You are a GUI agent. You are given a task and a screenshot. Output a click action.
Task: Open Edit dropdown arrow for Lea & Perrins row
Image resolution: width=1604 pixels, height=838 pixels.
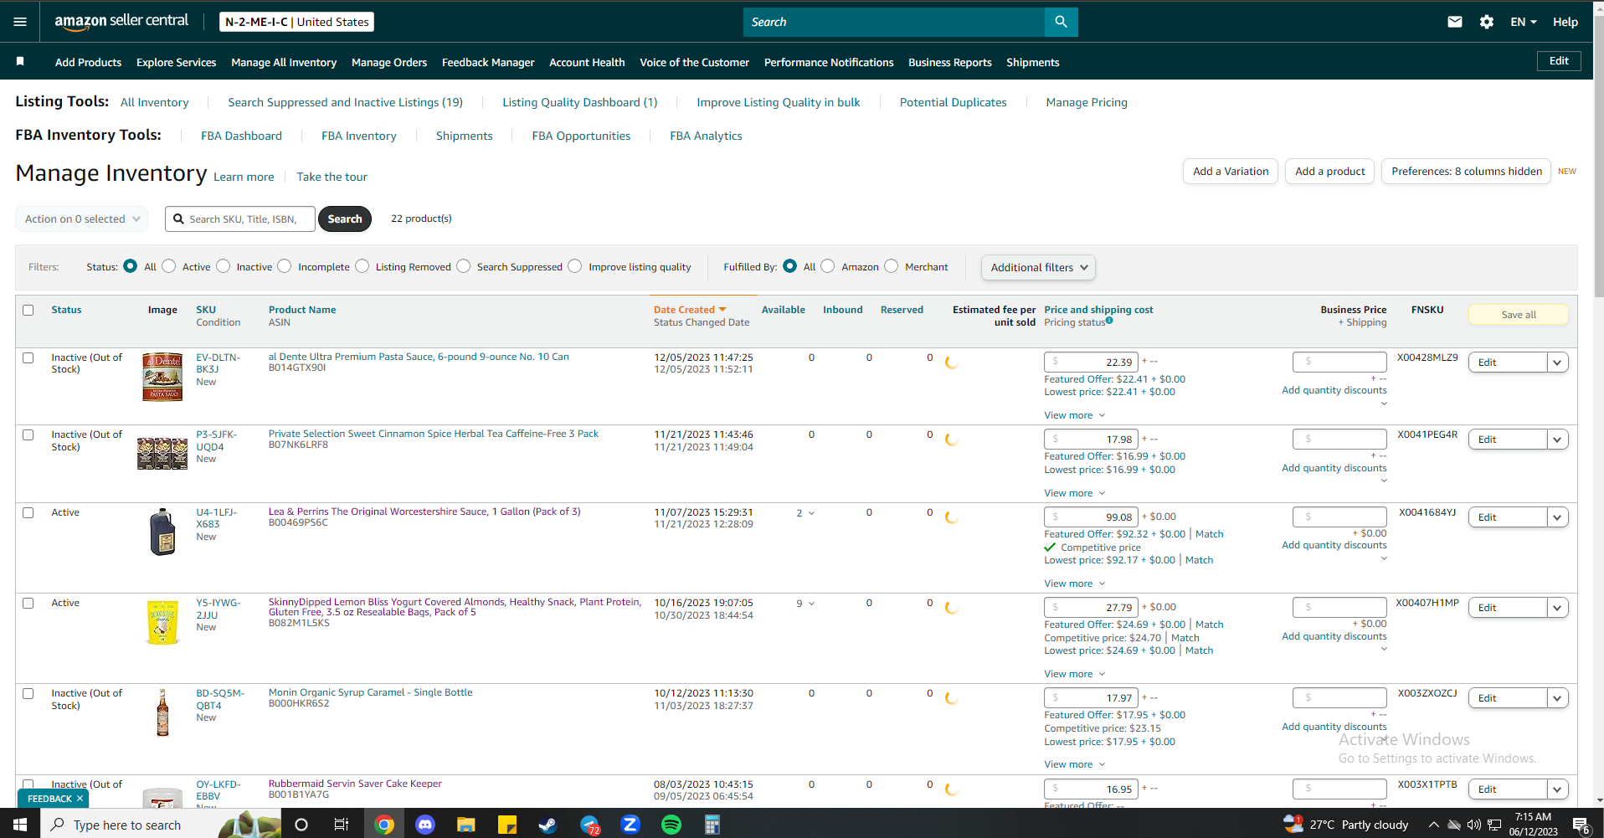1557,517
